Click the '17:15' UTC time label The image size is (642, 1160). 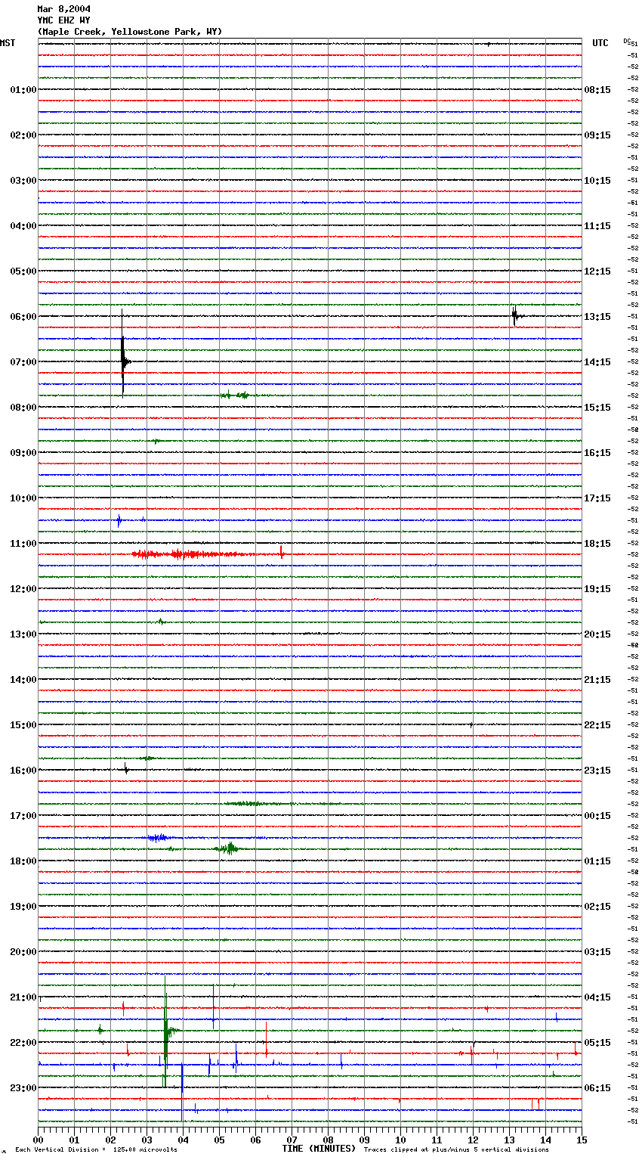(597, 498)
